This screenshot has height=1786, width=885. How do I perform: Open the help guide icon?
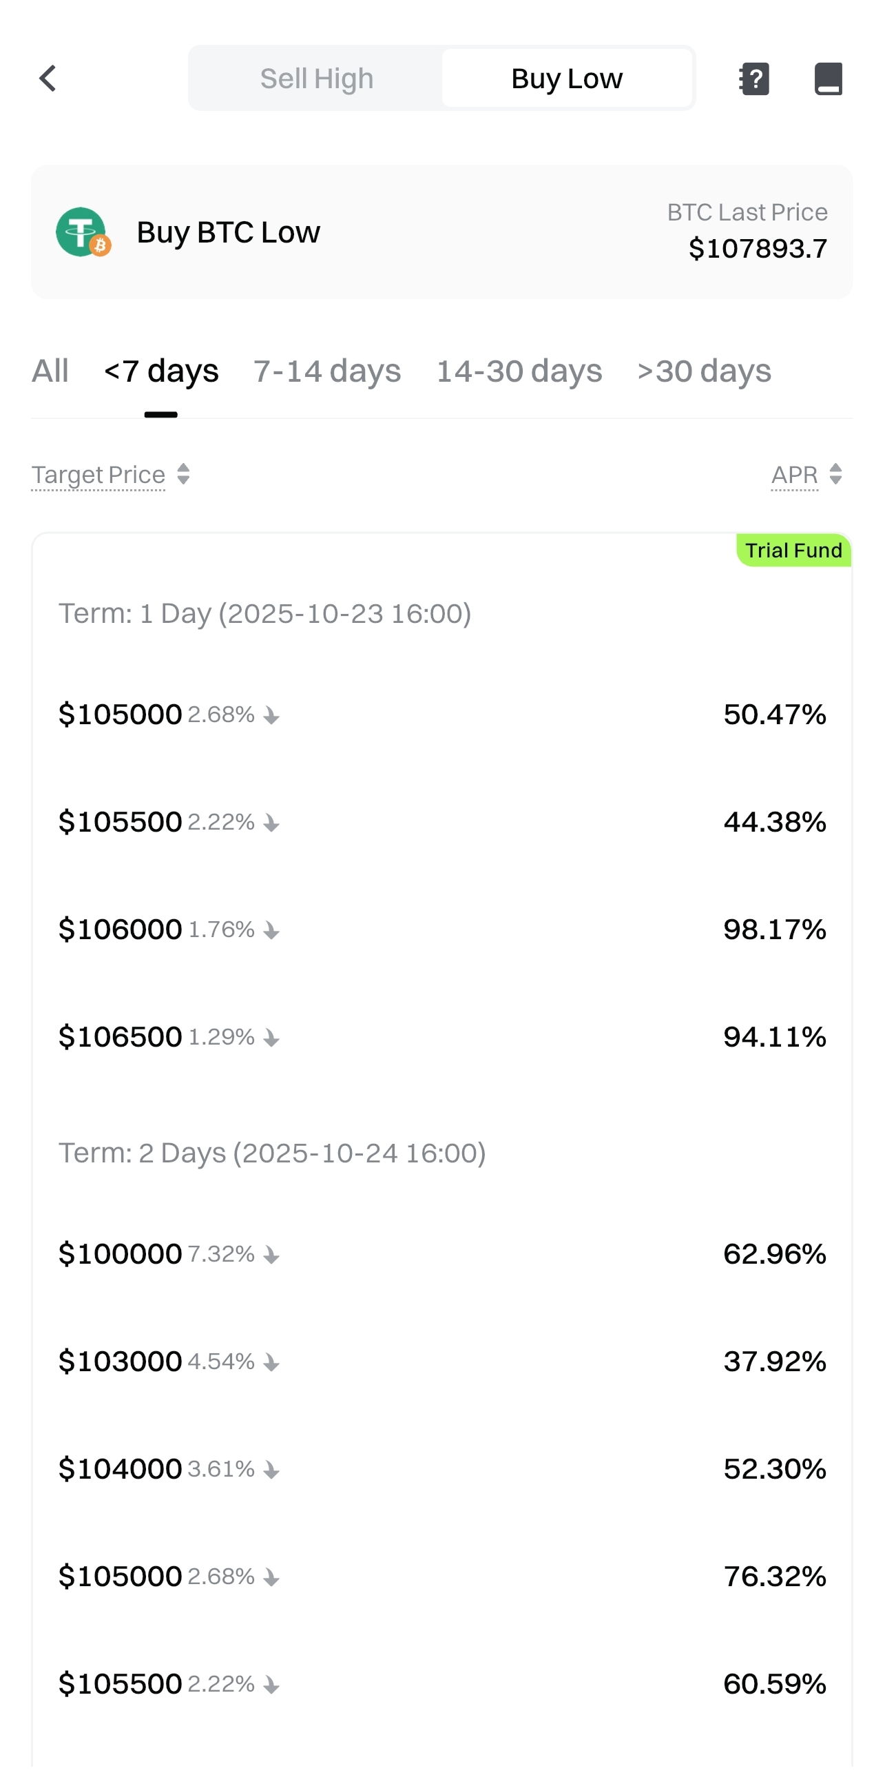click(x=754, y=79)
